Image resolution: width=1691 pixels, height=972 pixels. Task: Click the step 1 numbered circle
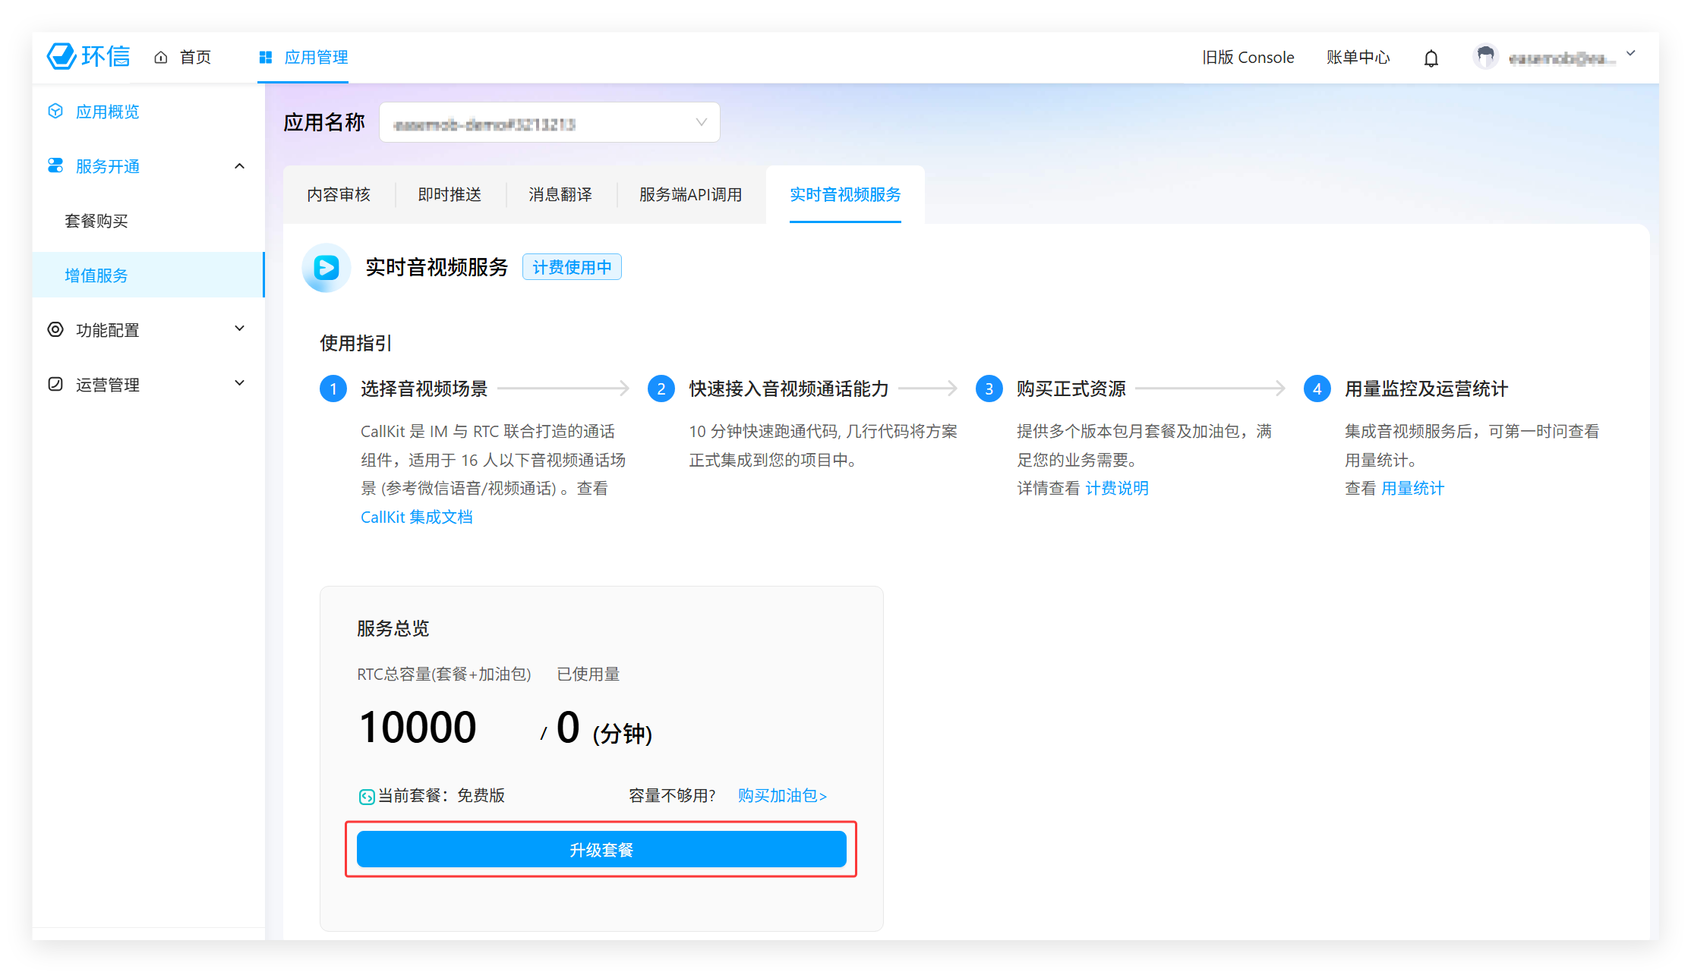point(333,389)
